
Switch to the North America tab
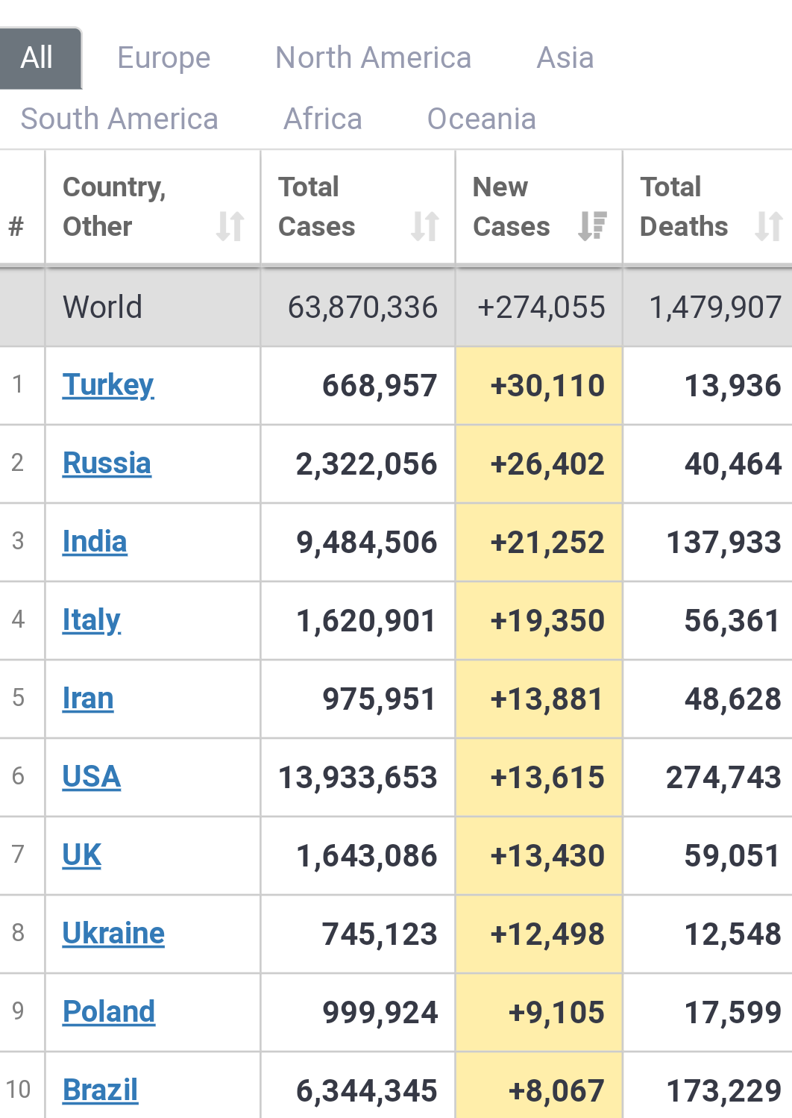tap(374, 58)
